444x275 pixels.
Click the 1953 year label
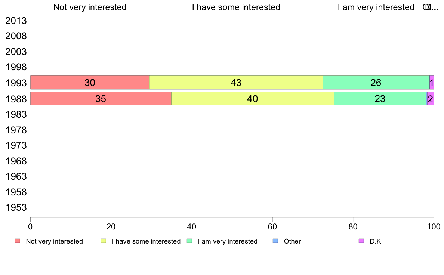(16, 208)
